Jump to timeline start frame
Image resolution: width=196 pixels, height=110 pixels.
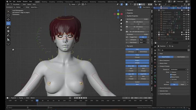(x=75, y=98)
